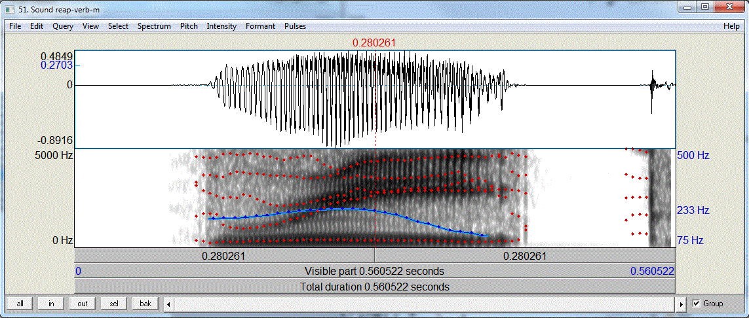Click the 0.4849 amplitude maximum label
The width and height of the screenshot is (749, 318).
(x=56, y=56)
